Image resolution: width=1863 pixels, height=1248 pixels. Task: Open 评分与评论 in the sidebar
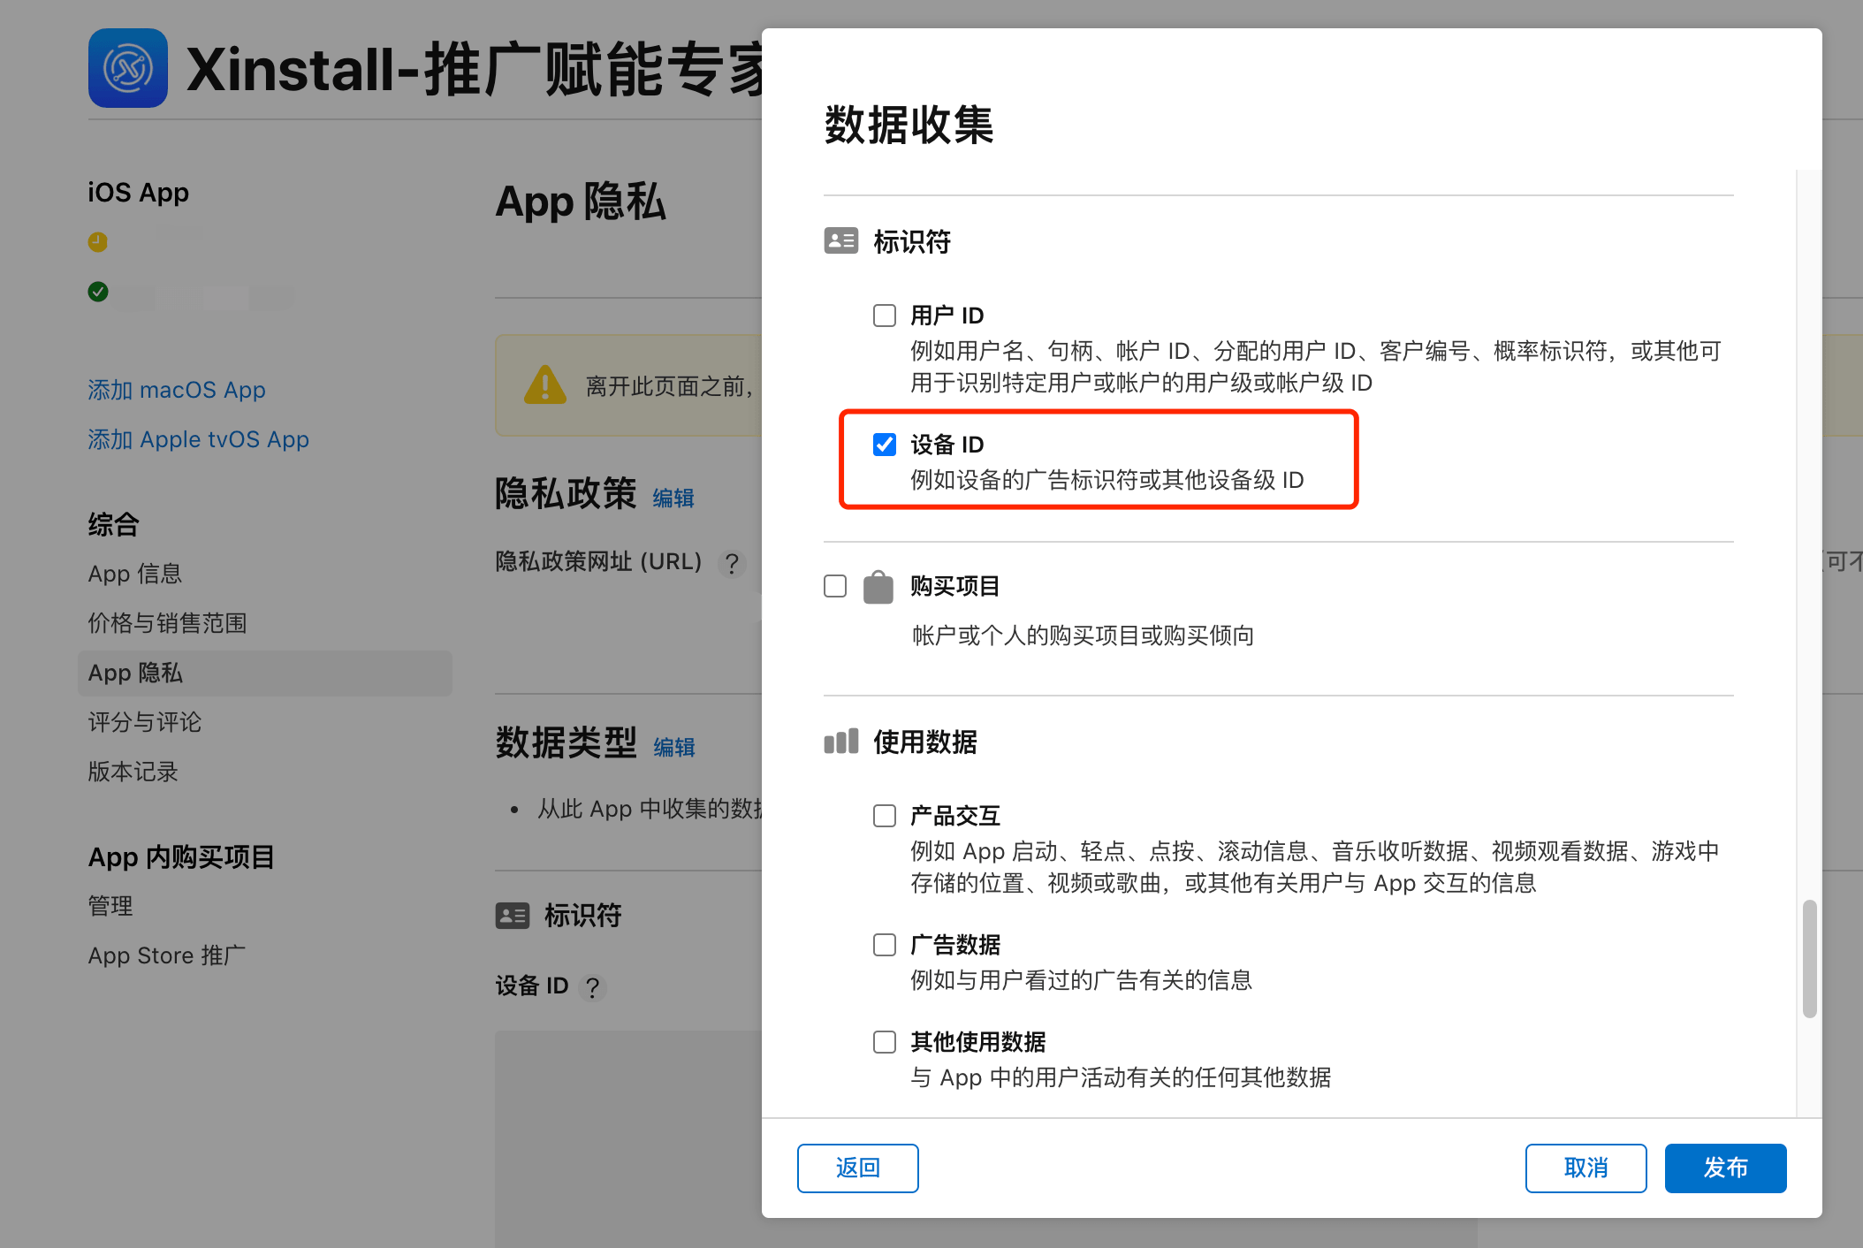(144, 722)
